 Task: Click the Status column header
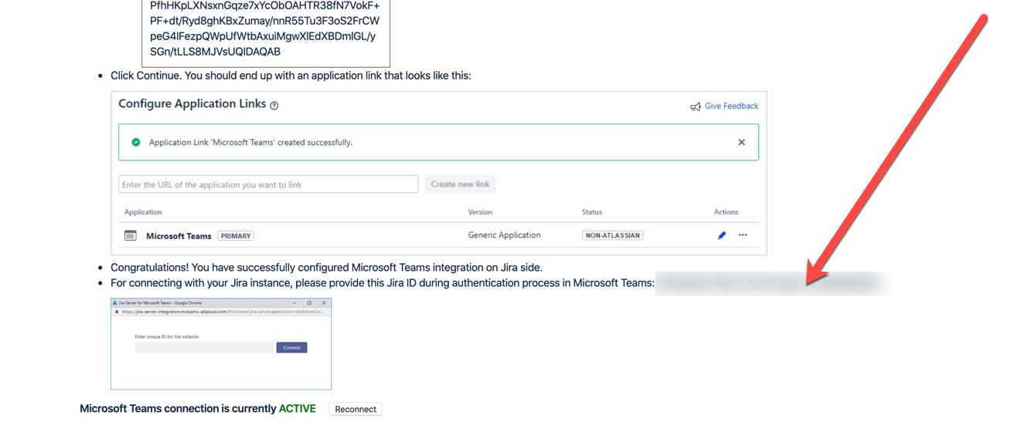592,212
